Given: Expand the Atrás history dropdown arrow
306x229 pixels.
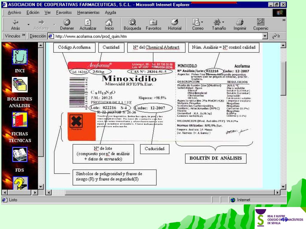Looking at the screenshot, I should pos(28,24).
